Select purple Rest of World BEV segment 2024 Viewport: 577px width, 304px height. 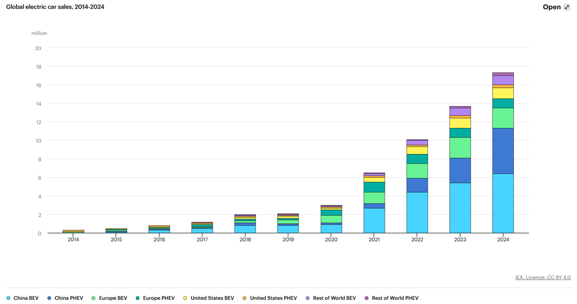pyautogui.click(x=503, y=80)
